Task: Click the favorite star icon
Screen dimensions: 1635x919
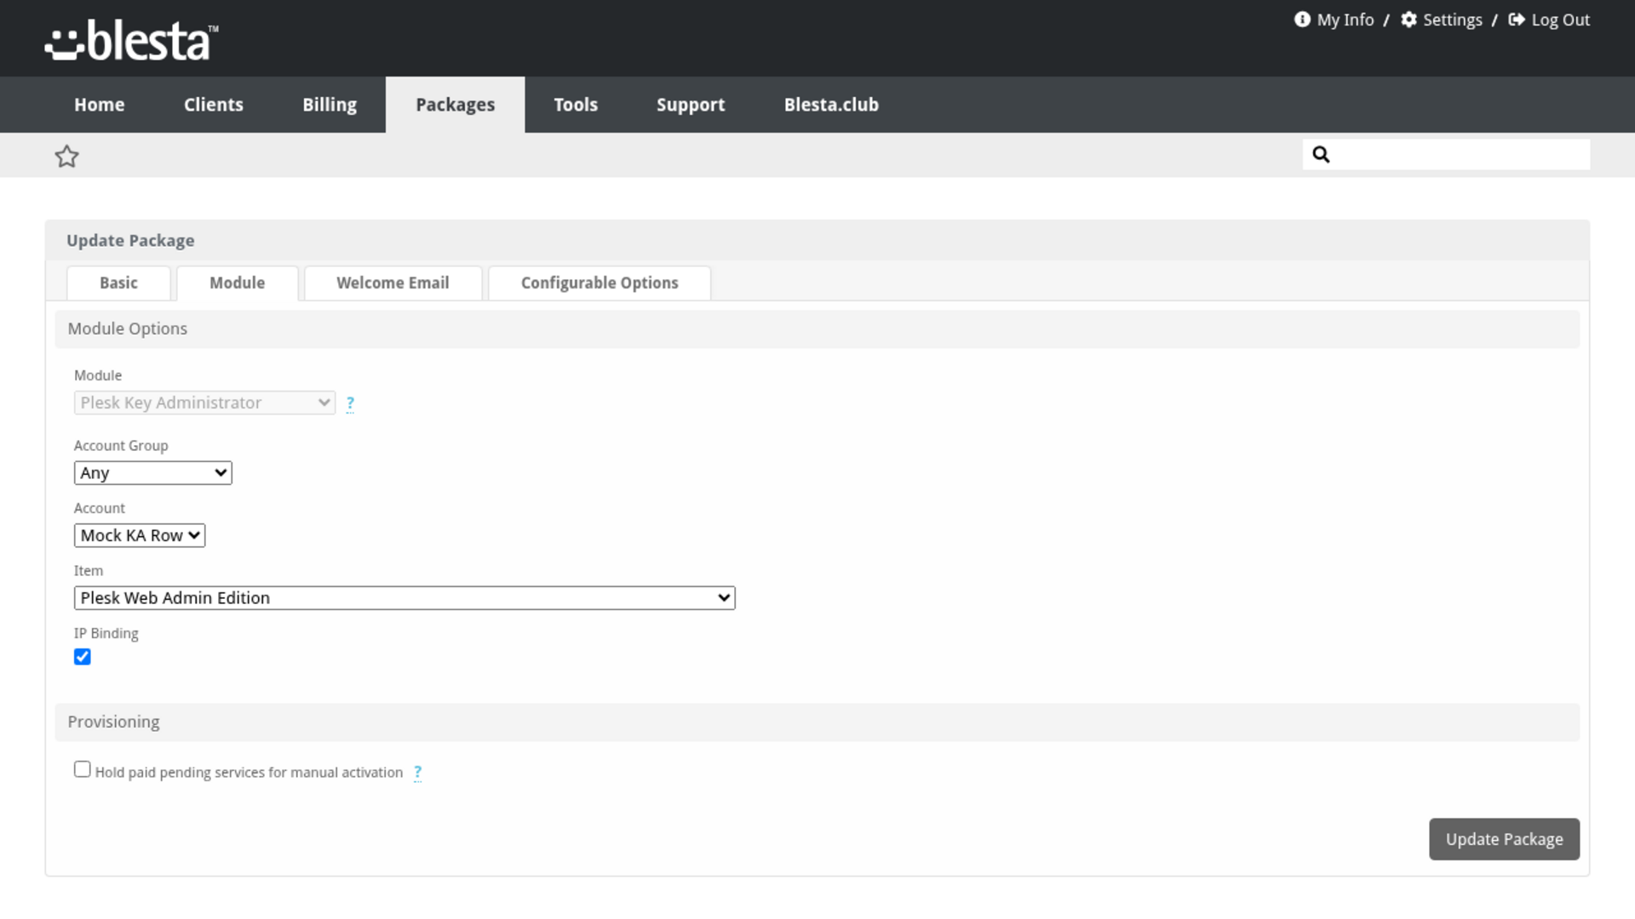Action: point(66,156)
